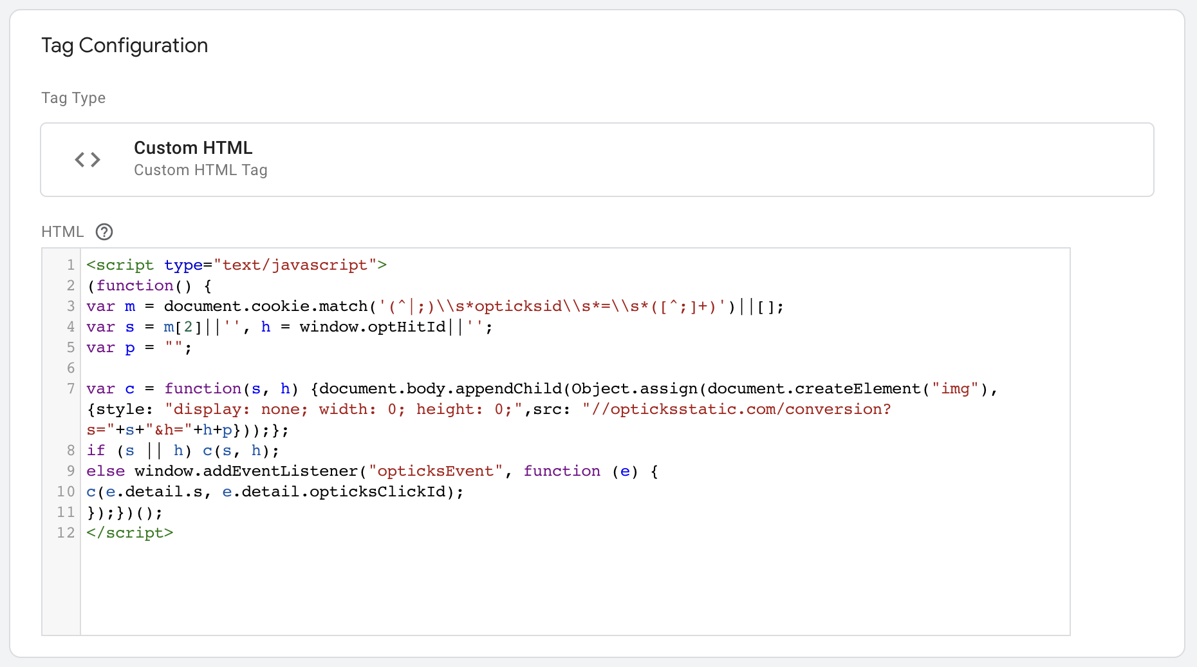
Task: Click empty editor area below the code
Action: pos(575,589)
